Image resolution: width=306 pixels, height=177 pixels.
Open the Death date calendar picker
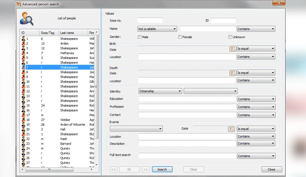232,73
